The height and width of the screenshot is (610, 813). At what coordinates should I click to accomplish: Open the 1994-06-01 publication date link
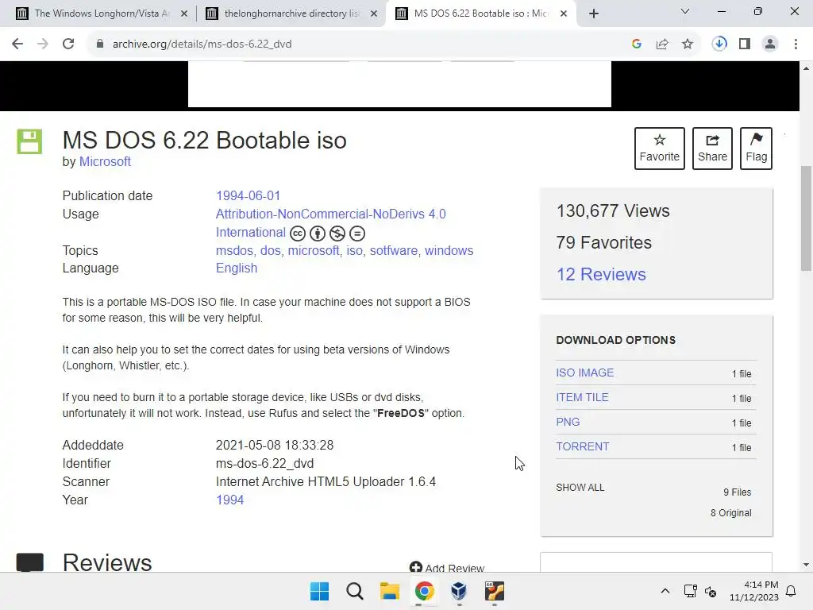[248, 195]
